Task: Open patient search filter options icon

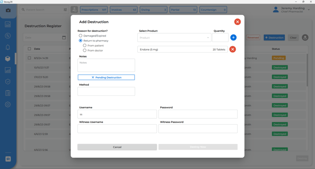Action: (x=65, y=10)
